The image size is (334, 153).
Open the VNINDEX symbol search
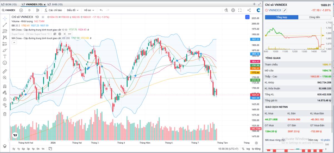(9, 10)
